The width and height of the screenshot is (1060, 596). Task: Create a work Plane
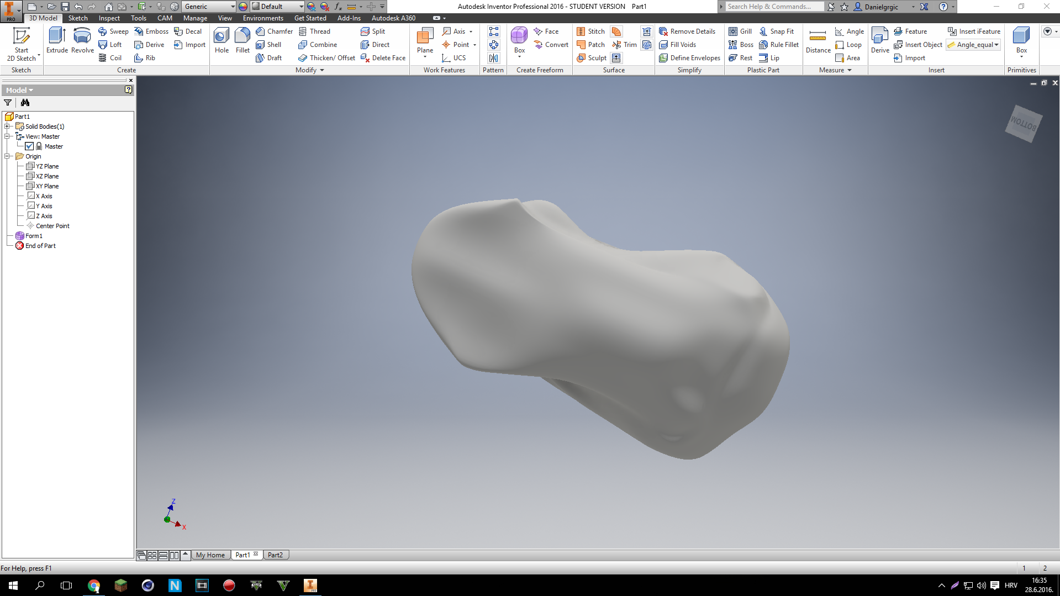coord(425,42)
